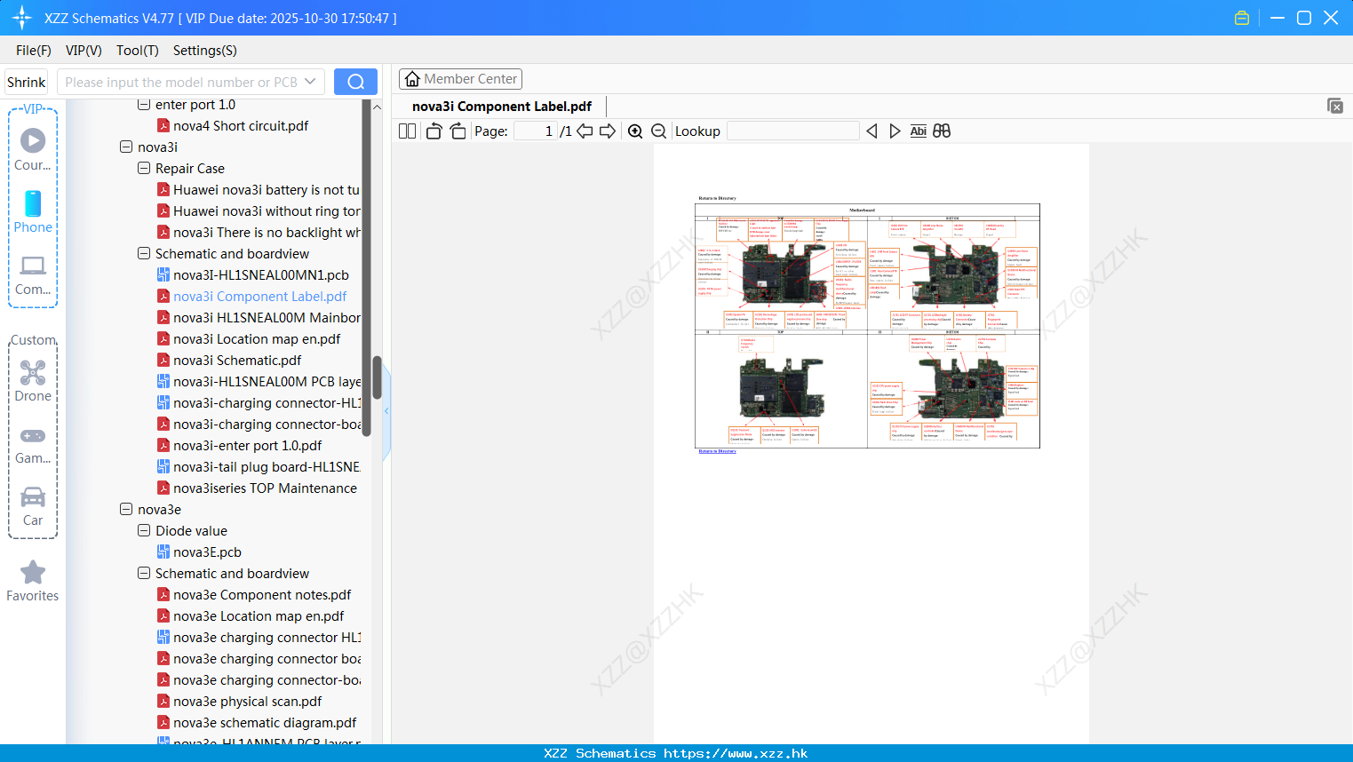
Task: Select the Computer category icon
Action: [x=33, y=274]
